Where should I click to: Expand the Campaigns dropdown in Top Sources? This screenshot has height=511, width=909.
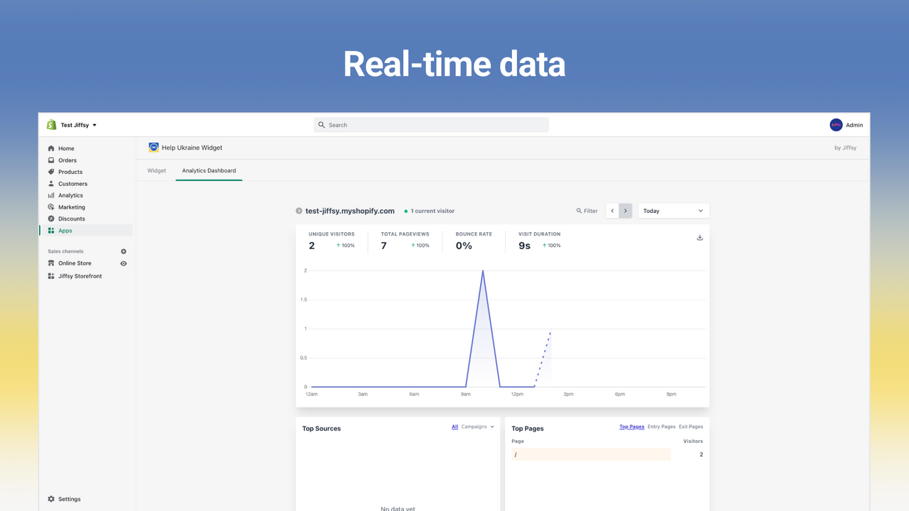tap(474, 427)
